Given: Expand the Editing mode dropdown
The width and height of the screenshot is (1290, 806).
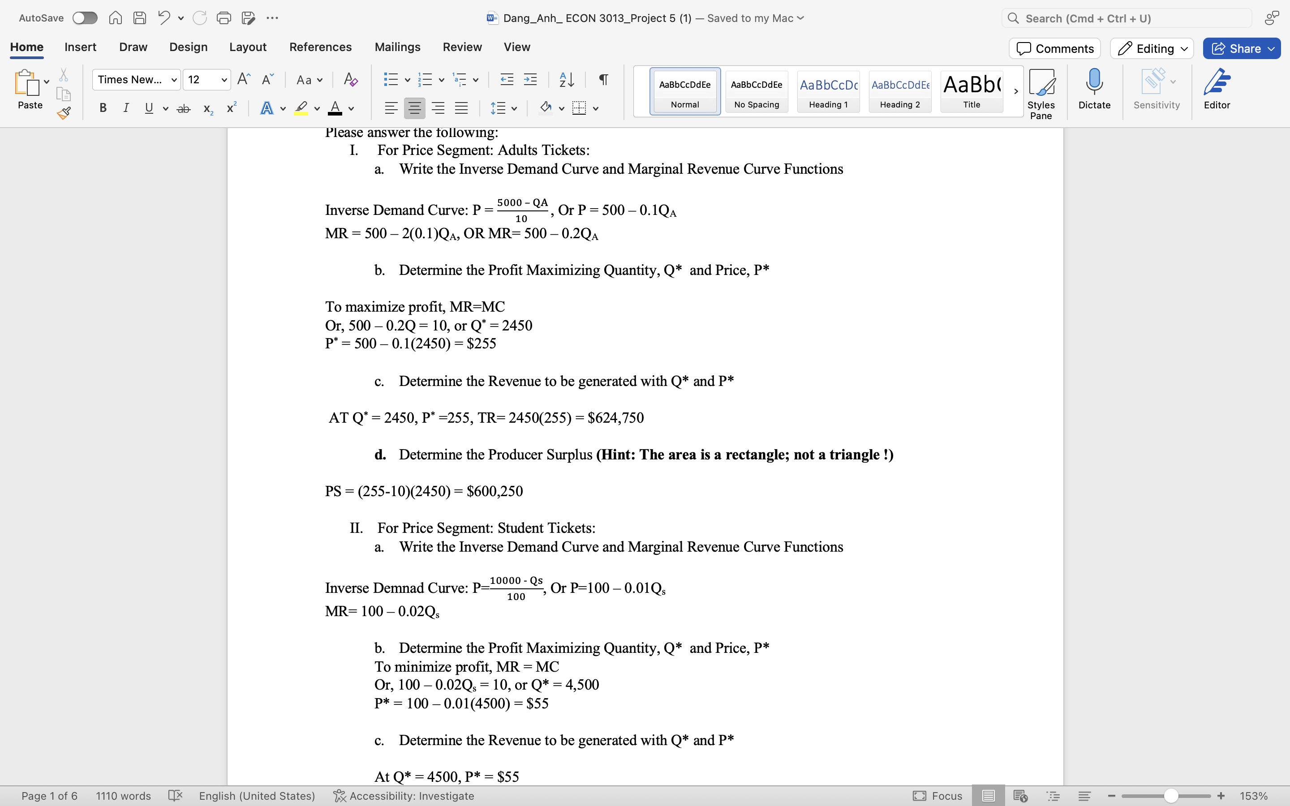Looking at the screenshot, I should 1152,48.
